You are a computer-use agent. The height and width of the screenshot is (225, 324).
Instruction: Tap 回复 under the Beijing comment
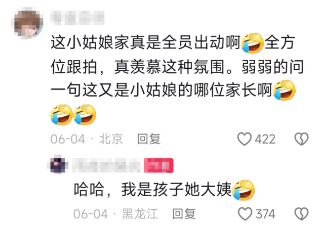click(x=149, y=139)
